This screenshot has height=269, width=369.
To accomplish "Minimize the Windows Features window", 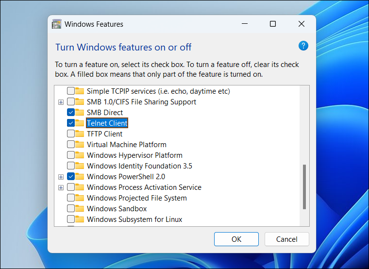I will 245,24.
